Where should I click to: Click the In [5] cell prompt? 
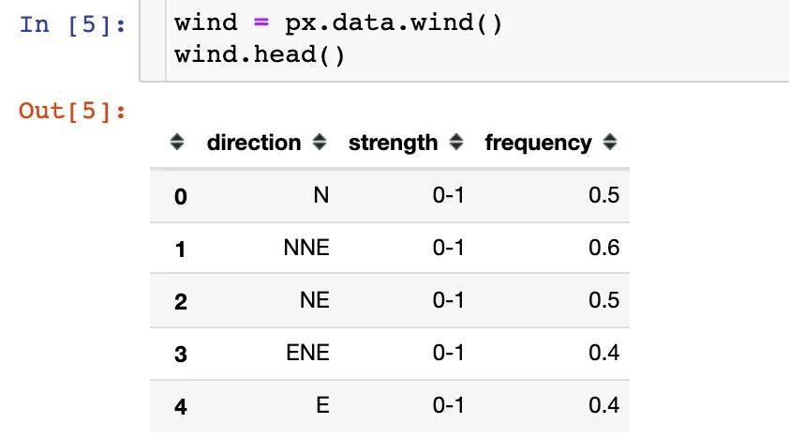pyautogui.click(x=72, y=24)
